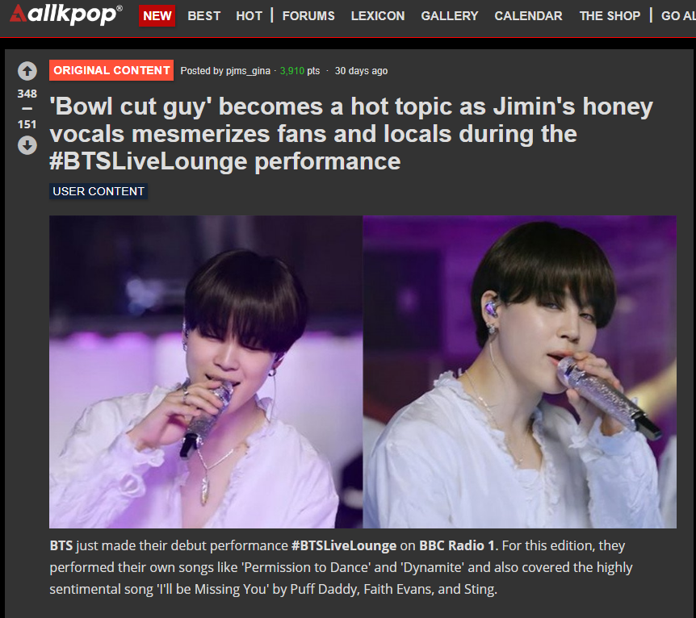696x618 pixels.
Task: Open the LEXICON menu item
Action: click(x=378, y=16)
